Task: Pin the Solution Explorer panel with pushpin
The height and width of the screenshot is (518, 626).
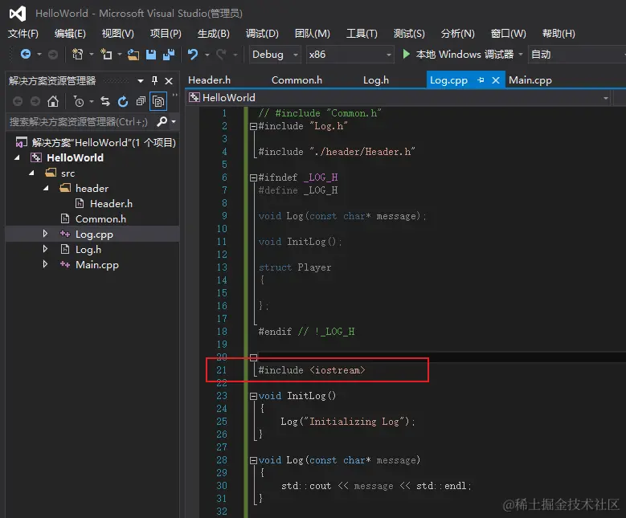Action: 155,80
